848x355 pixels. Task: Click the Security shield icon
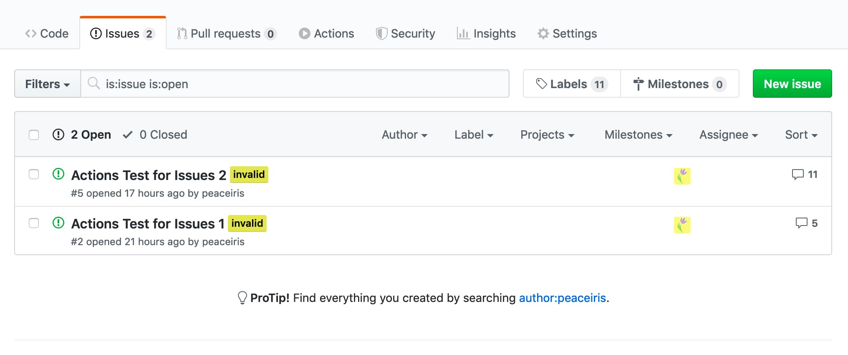coord(381,33)
